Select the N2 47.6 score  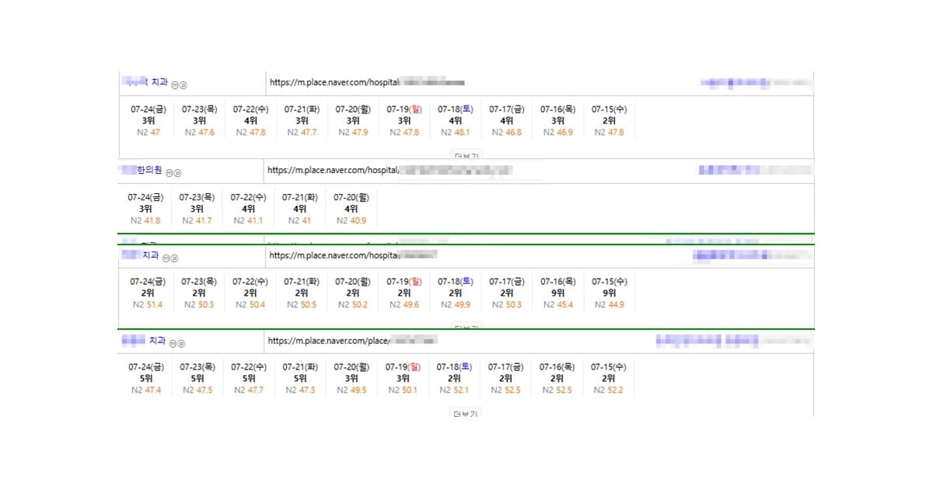200,133
